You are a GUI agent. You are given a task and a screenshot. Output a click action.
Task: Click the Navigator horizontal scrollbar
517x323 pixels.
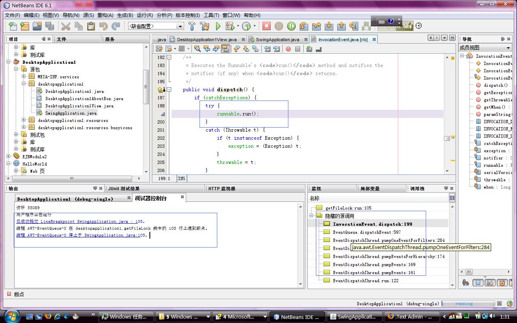(x=485, y=272)
